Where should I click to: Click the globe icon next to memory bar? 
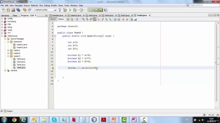(x=106, y=10)
